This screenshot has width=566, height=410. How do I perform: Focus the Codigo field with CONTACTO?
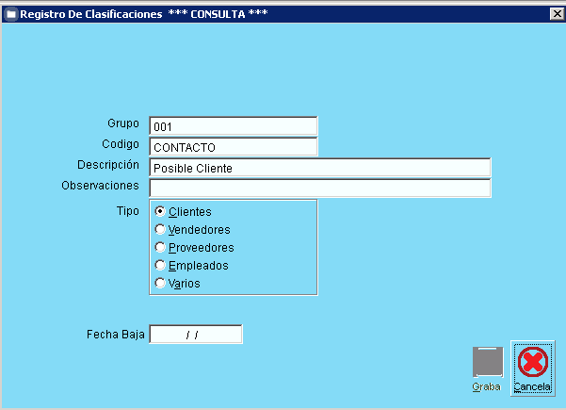[x=233, y=147]
